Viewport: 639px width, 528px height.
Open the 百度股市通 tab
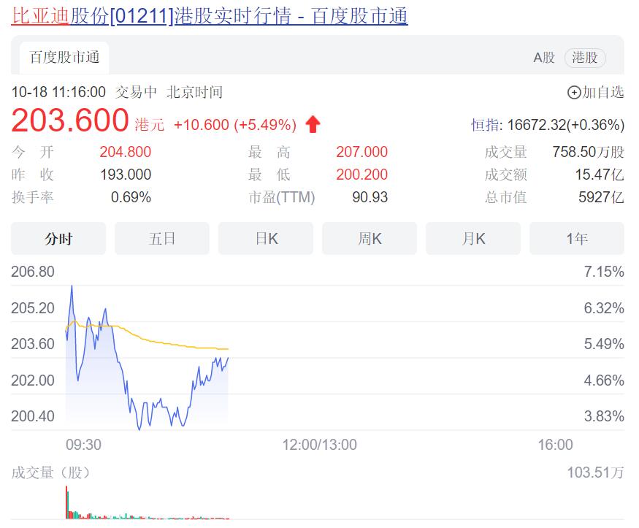pyautogui.click(x=64, y=58)
